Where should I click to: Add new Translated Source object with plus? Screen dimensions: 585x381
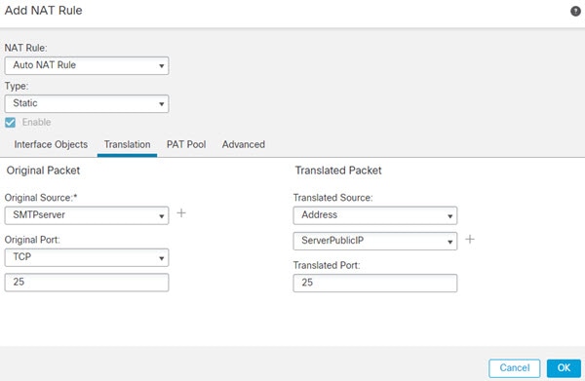tap(470, 239)
